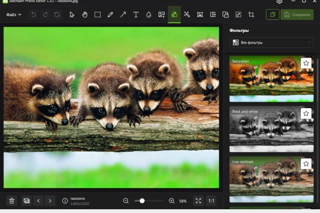Apply the Low contrast filter thumbnail
This screenshot has height=213, width=320.
tap(271, 179)
